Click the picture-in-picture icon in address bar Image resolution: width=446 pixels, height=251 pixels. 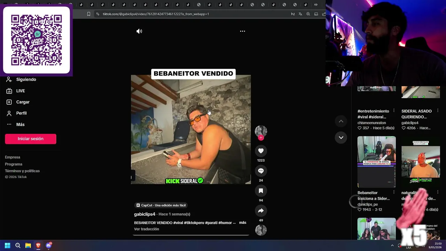[316, 14]
